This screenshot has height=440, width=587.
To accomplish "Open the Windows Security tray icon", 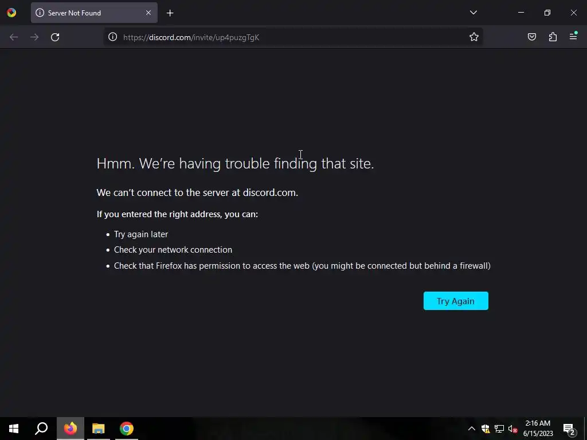I will (486, 429).
